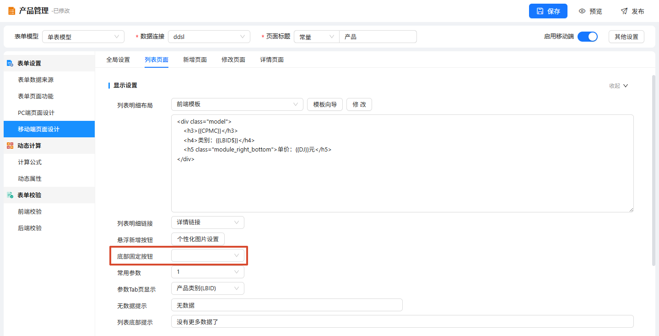Click the 模板向导 button
659x336 pixels.
tap(325, 104)
